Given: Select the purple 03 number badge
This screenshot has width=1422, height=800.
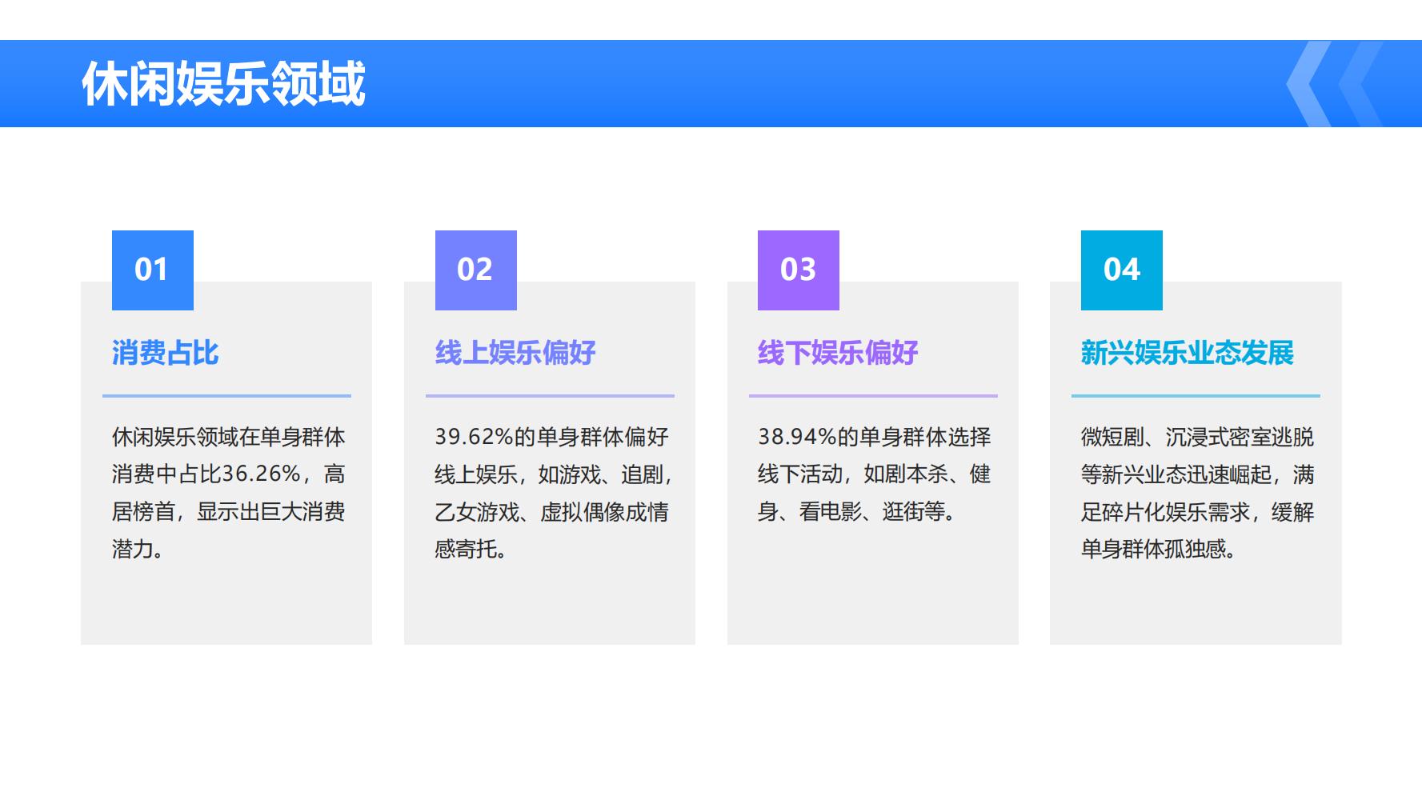Looking at the screenshot, I should pos(799,270).
